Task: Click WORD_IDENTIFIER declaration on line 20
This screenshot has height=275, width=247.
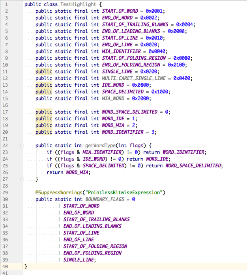Action: tap(123, 132)
